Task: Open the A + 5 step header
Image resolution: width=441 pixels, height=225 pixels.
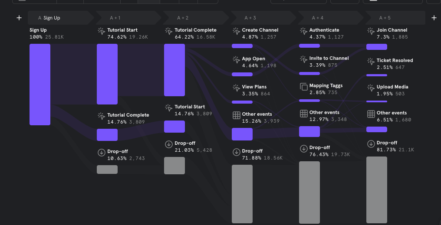Action: (x=395, y=18)
